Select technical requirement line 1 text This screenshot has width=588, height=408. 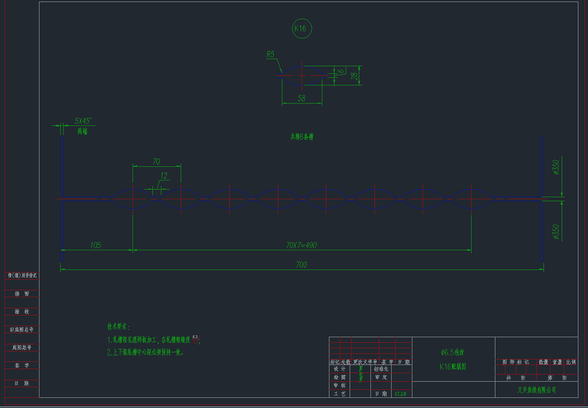tap(149, 341)
